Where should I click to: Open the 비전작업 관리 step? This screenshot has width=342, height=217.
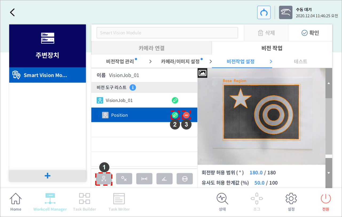120,62
